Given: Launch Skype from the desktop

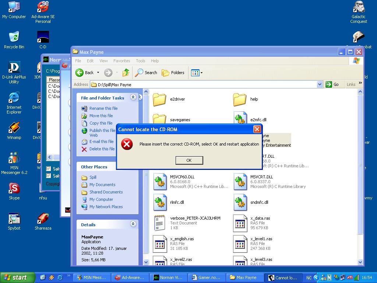Looking at the screenshot, I should pyautogui.click(x=14, y=191).
